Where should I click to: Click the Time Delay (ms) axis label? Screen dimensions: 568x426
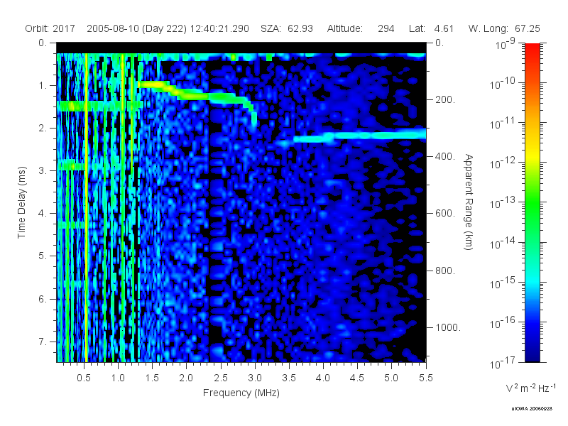22,202
